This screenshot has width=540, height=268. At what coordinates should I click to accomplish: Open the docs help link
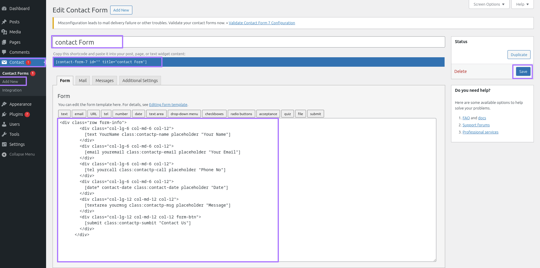tap(482, 118)
